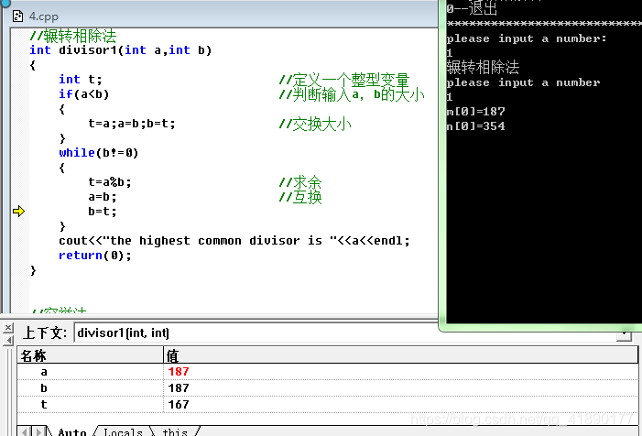Screen dimensions: 642x436
Task: Click the line 'int divisor1(int a,int b)'
Action: tap(120, 50)
